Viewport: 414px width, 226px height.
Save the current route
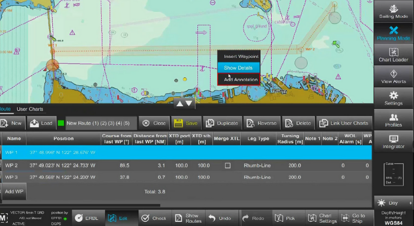[x=186, y=123]
